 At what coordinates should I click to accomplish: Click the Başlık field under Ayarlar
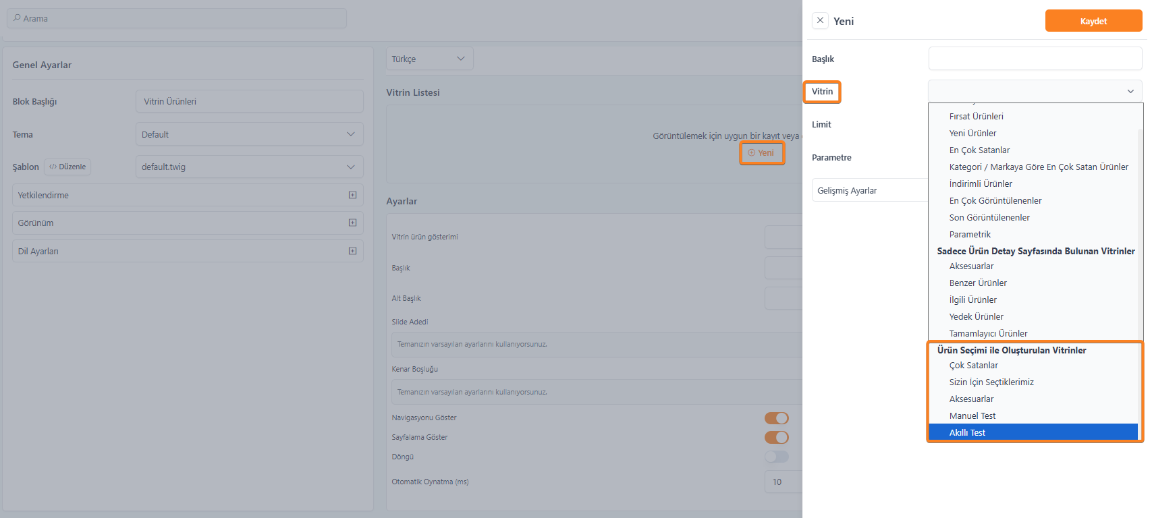[x=784, y=268]
